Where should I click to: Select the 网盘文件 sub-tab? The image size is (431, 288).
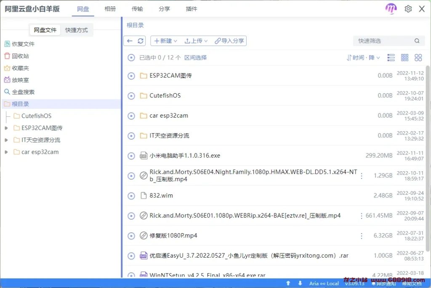coord(45,30)
